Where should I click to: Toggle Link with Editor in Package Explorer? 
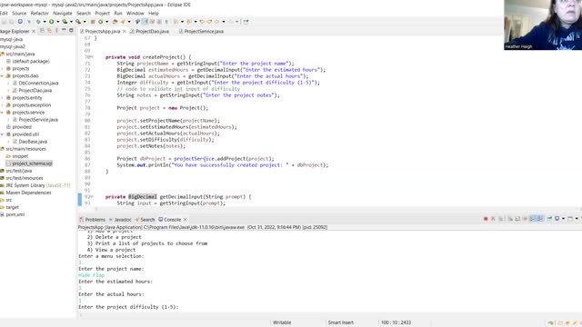tap(49, 31)
